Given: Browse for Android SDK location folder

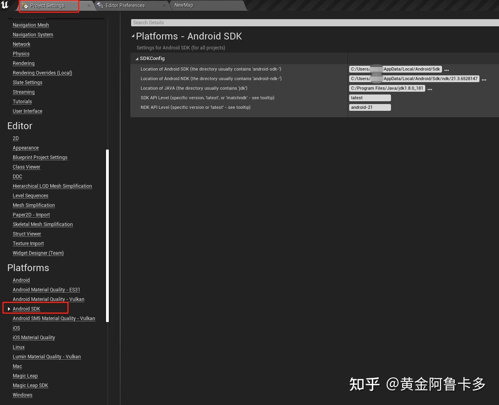Looking at the screenshot, I should pyautogui.click(x=447, y=69).
